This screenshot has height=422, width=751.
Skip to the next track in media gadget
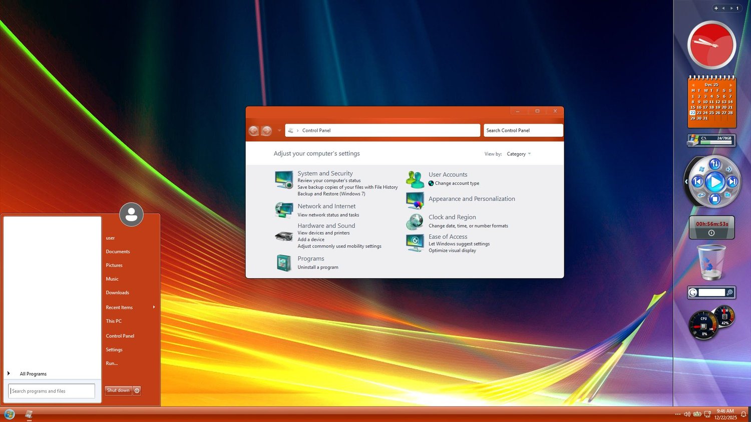(x=732, y=182)
